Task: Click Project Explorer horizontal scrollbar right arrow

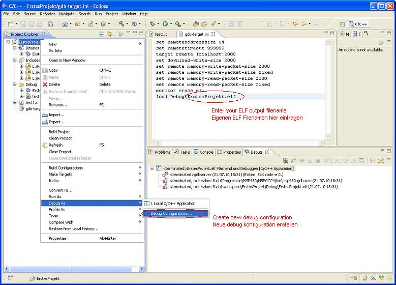Action: [142, 269]
